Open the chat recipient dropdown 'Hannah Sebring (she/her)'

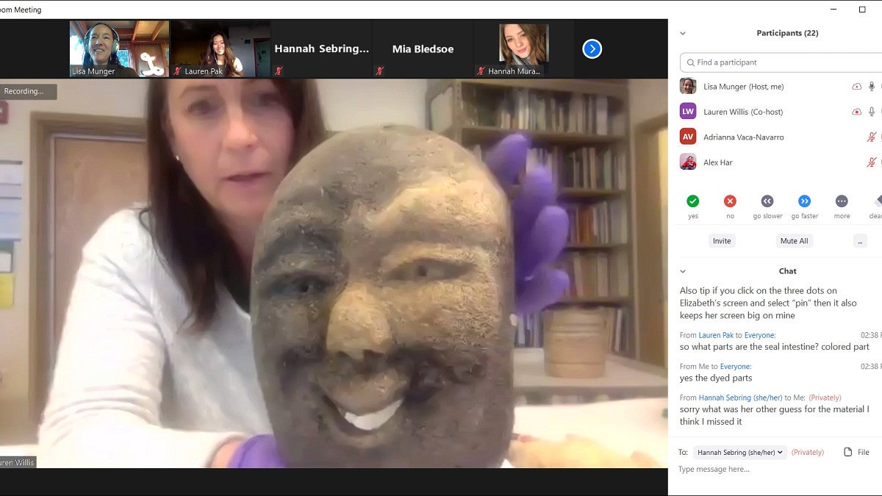[740, 453]
